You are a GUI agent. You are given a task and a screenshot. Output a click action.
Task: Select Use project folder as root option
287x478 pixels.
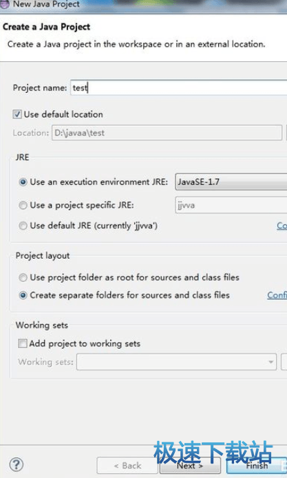pyautogui.click(x=23, y=277)
